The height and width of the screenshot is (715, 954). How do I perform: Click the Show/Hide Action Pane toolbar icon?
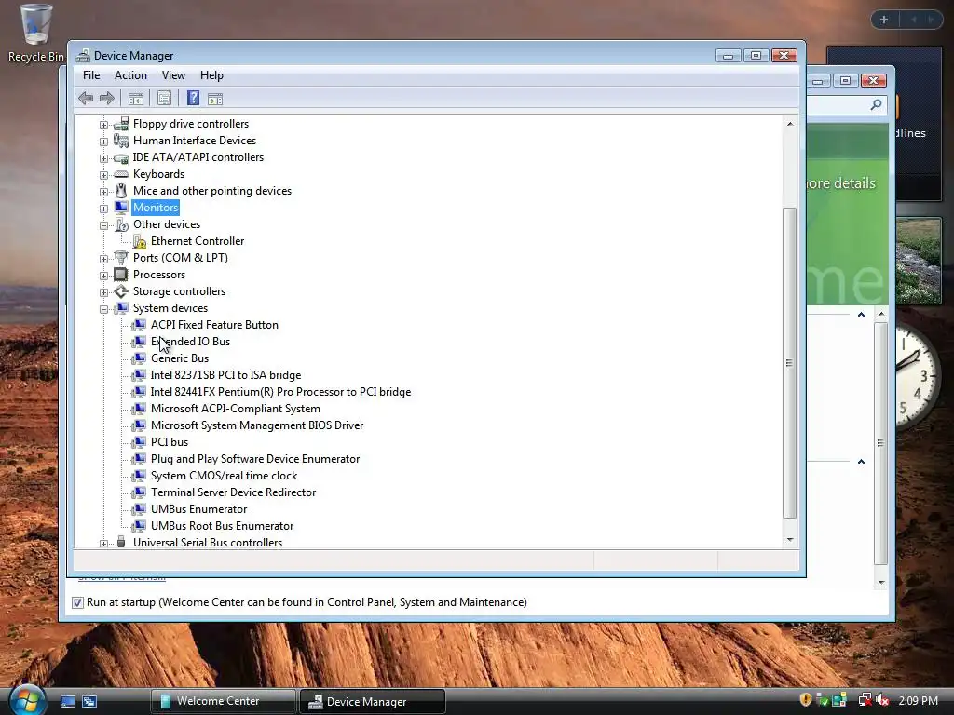[215, 99]
